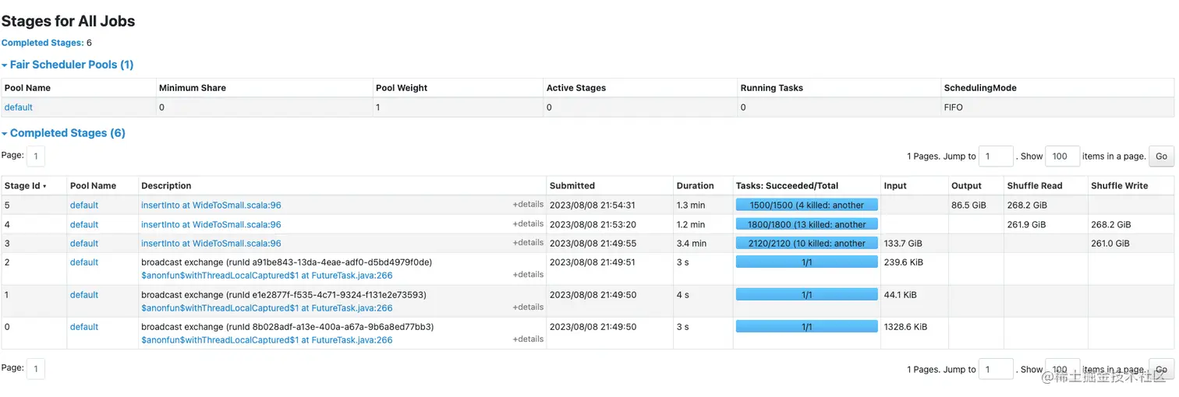This screenshot has width=1179, height=397.
Task: Click the Pool Weight column header
Action: 402,88
